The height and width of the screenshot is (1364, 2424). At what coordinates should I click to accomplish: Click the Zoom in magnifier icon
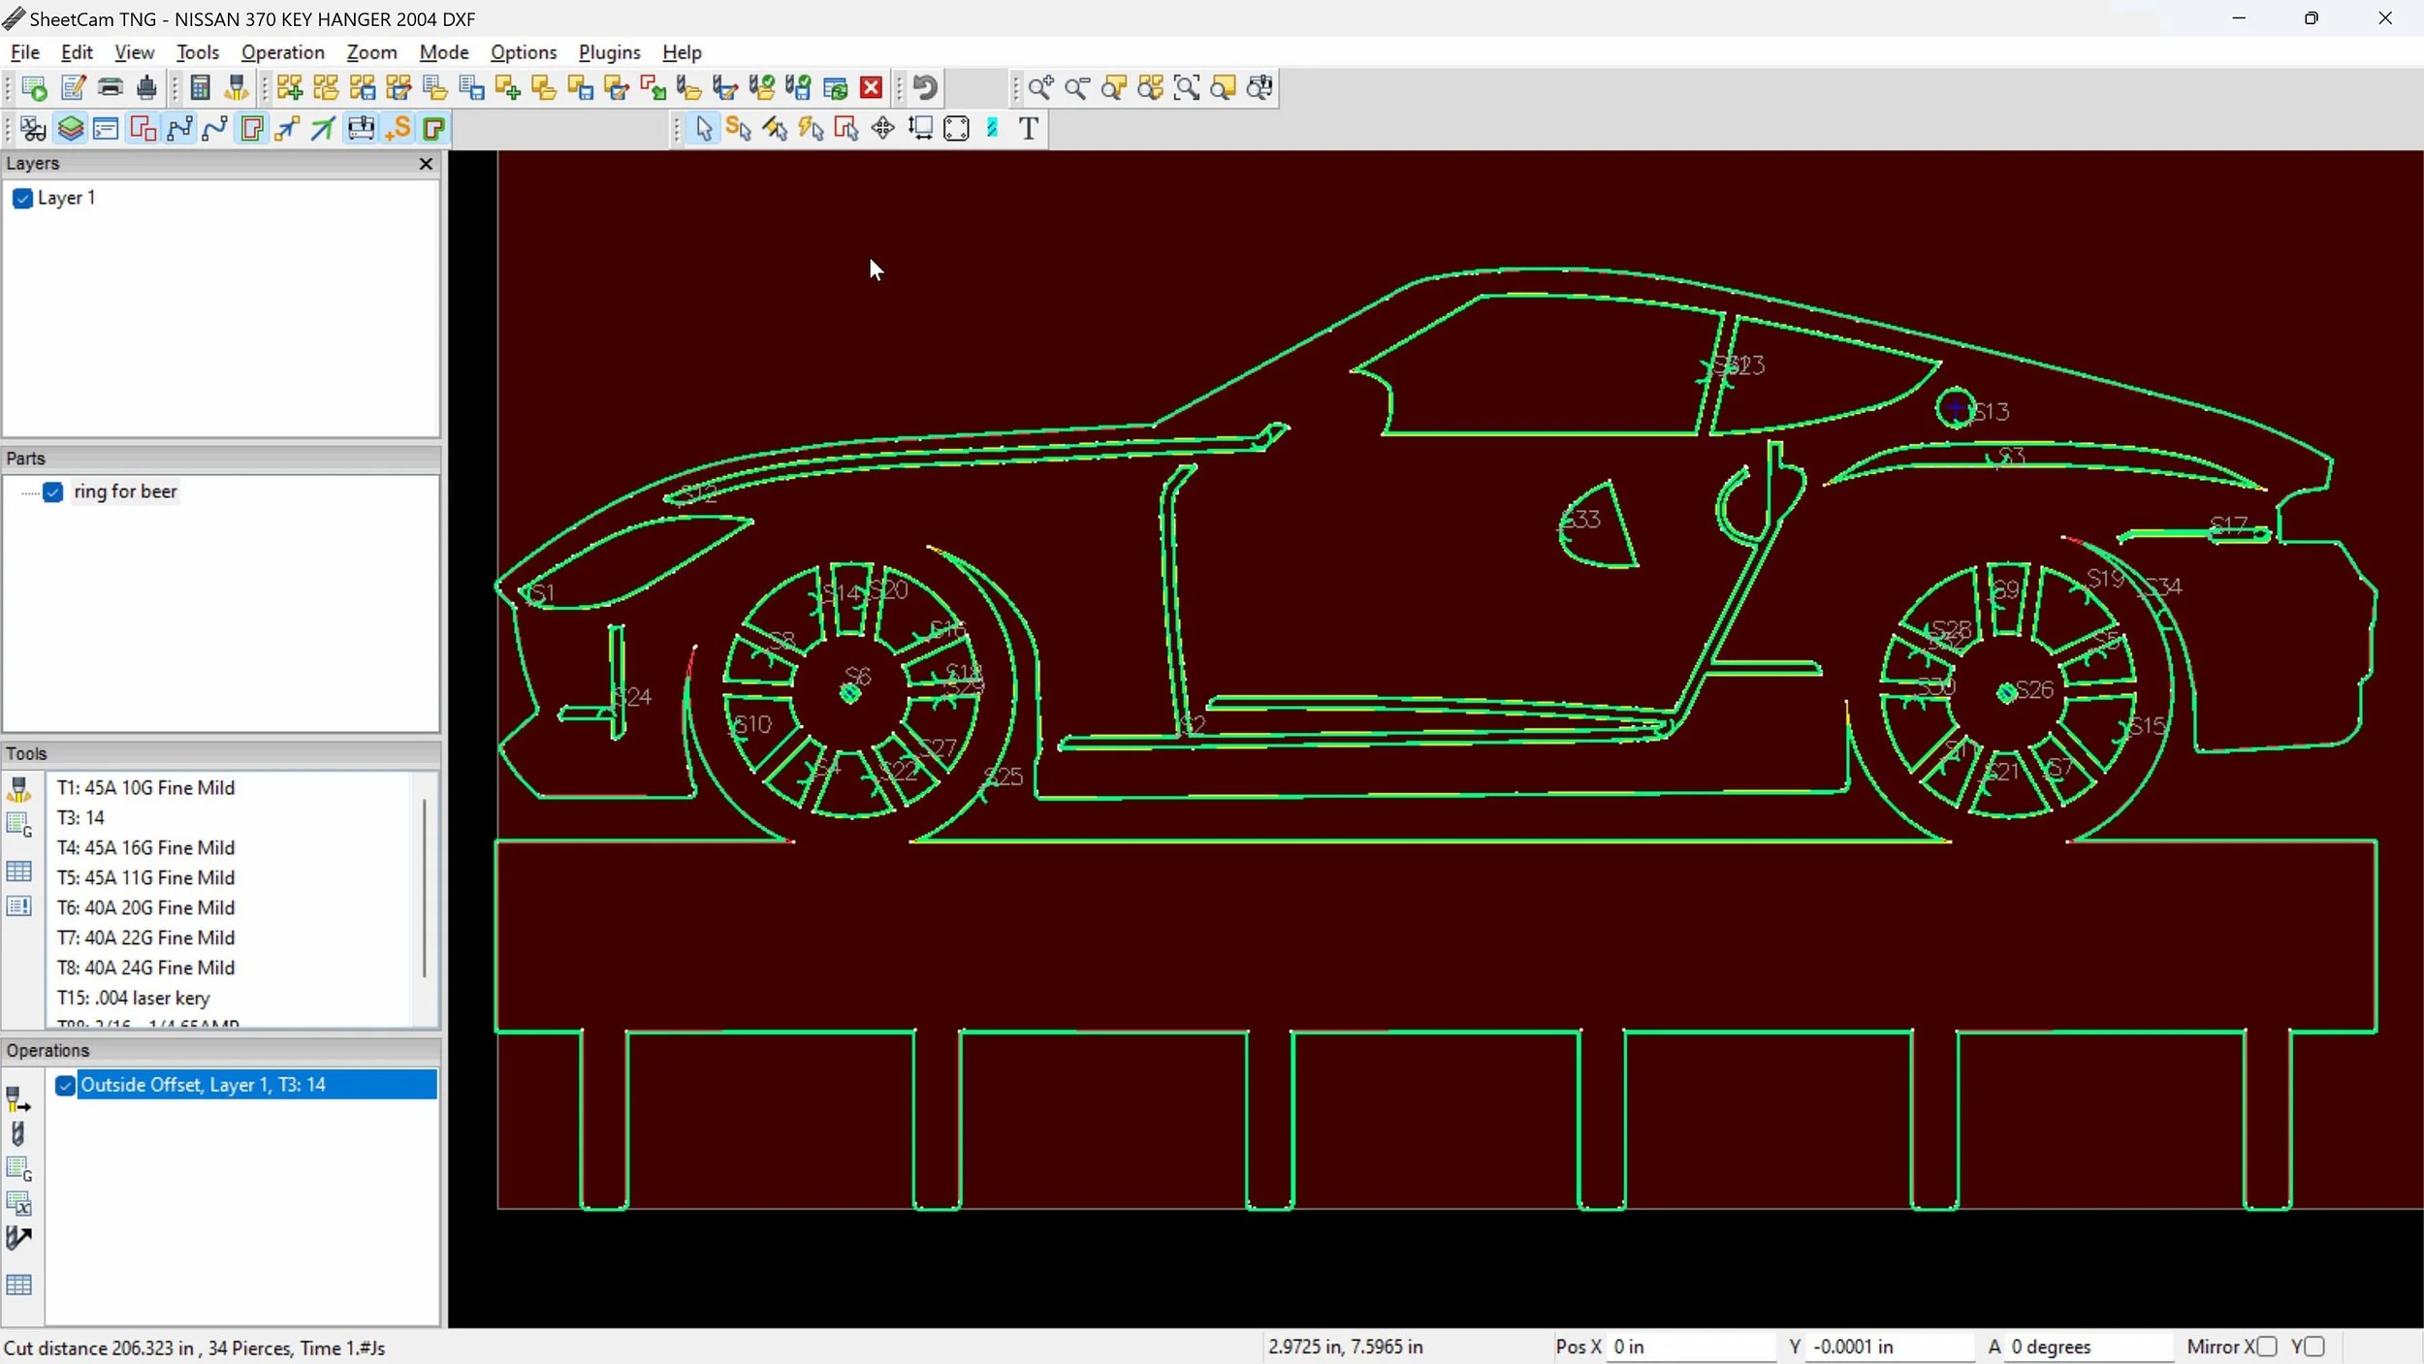click(x=1040, y=88)
